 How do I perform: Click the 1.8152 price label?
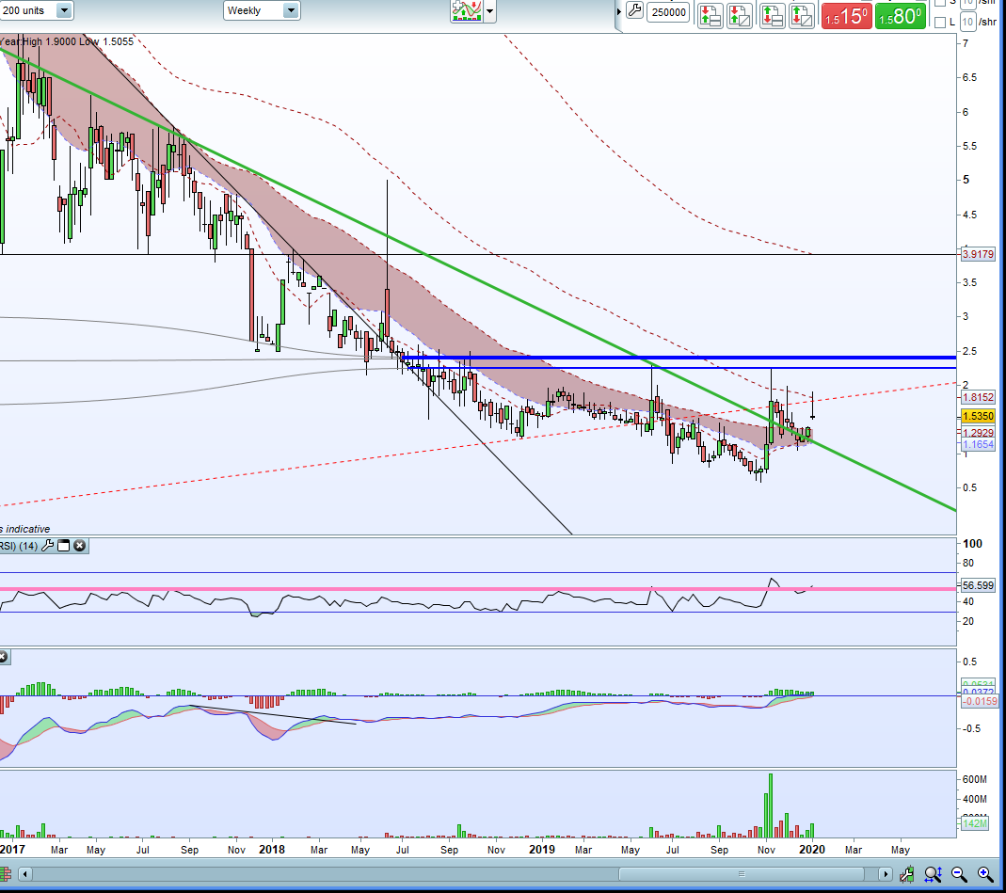click(978, 398)
